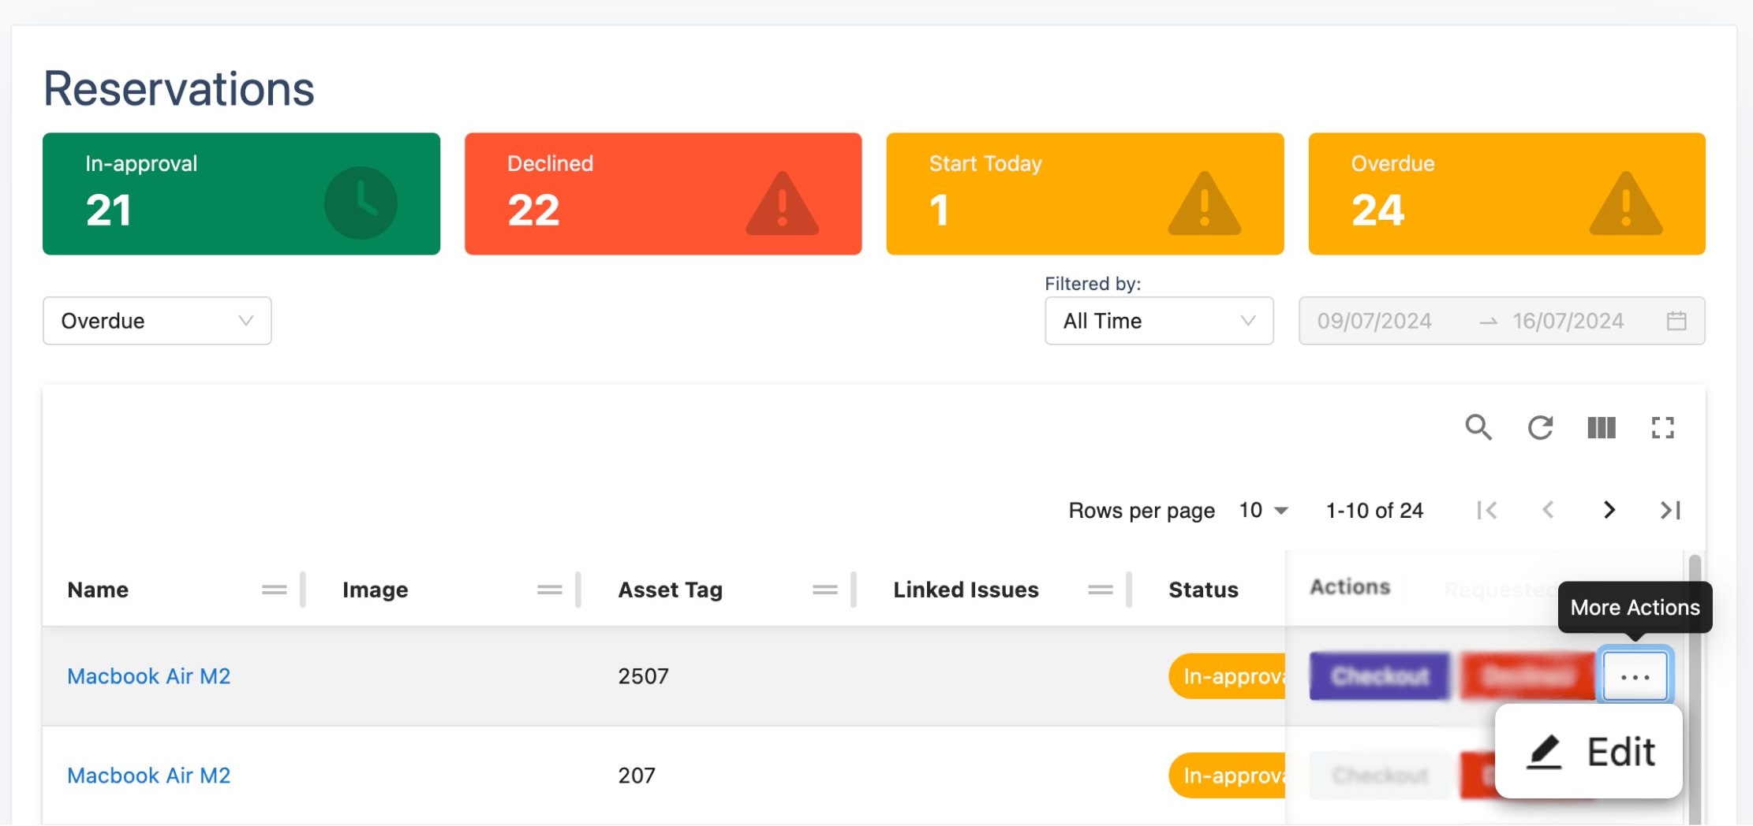Change rows per page from 10
Screen dimensions: 1753x826
[1262, 510]
